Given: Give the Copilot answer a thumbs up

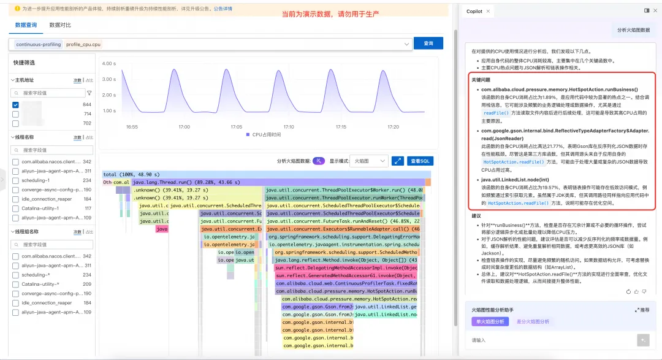Looking at the screenshot, I should point(636,291).
